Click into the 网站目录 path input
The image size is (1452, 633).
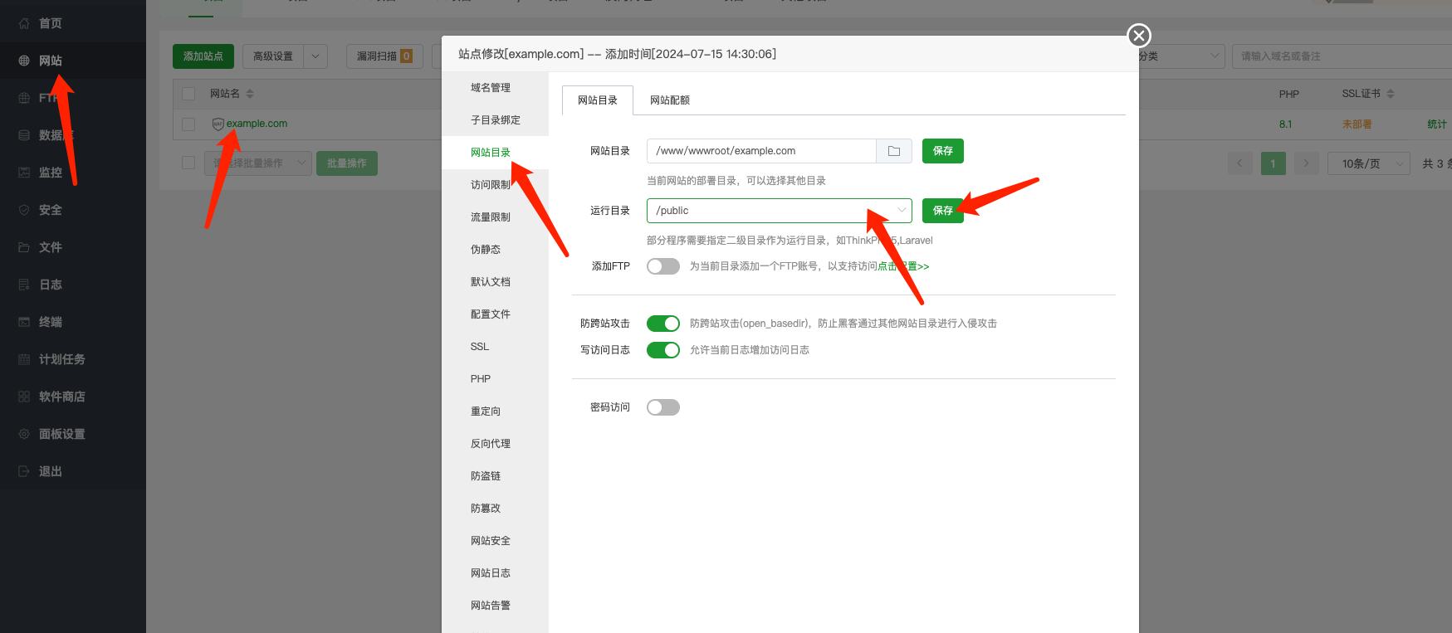pos(761,151)
